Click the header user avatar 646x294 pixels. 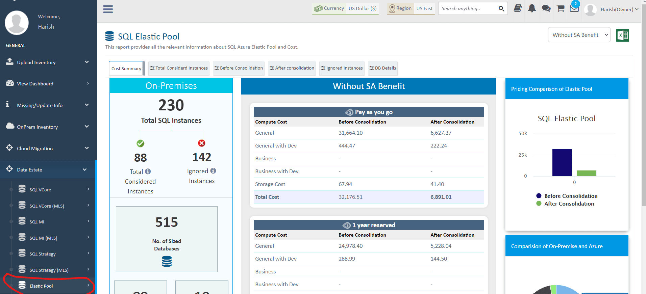click(590, 9)
